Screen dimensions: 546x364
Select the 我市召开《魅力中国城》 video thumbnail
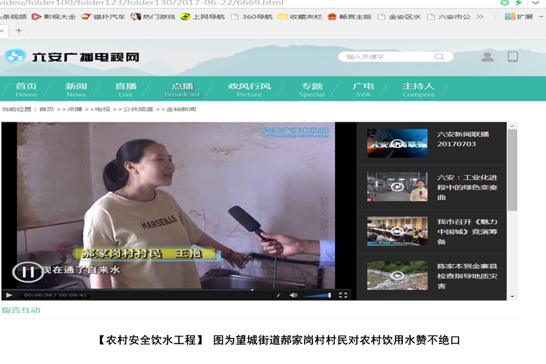[397, 231]
